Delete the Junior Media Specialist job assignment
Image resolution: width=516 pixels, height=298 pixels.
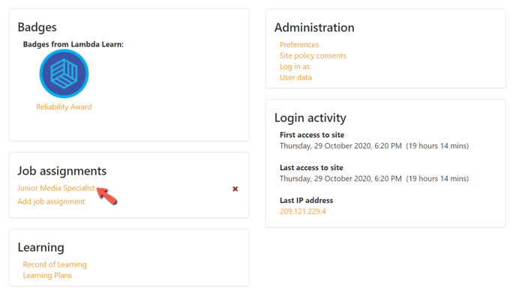tap(235, 189)
